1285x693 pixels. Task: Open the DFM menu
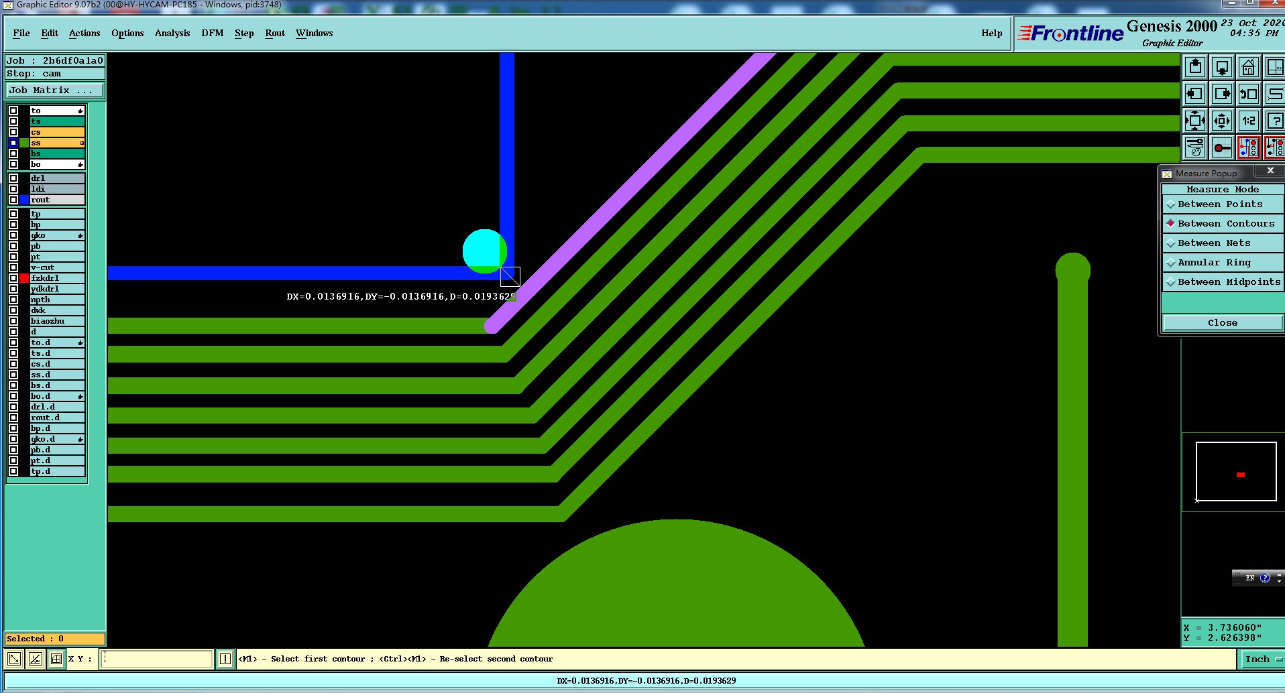(x=213, y=33)
